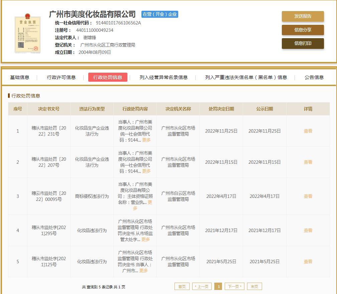Open the 列入经营异常名录信息 tab
337x294 pixels.
coord(163,77)
